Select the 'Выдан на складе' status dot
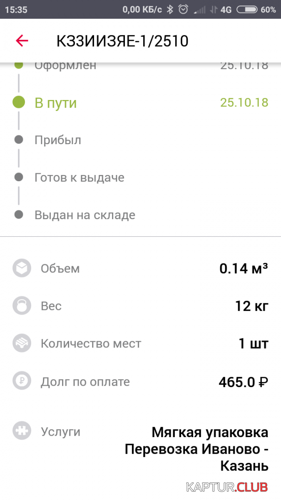This screenshot has height=500, width=281. click(x=19, y=215)
